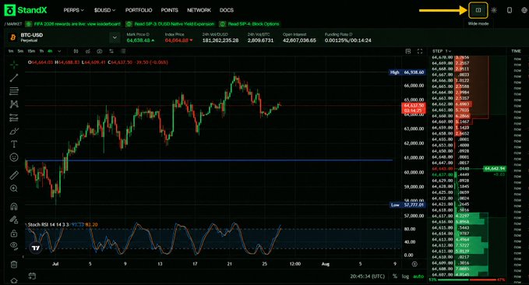Screen dimensions: 529x285
Task: Click the StandX logo
Action: [x=26, y=10]
